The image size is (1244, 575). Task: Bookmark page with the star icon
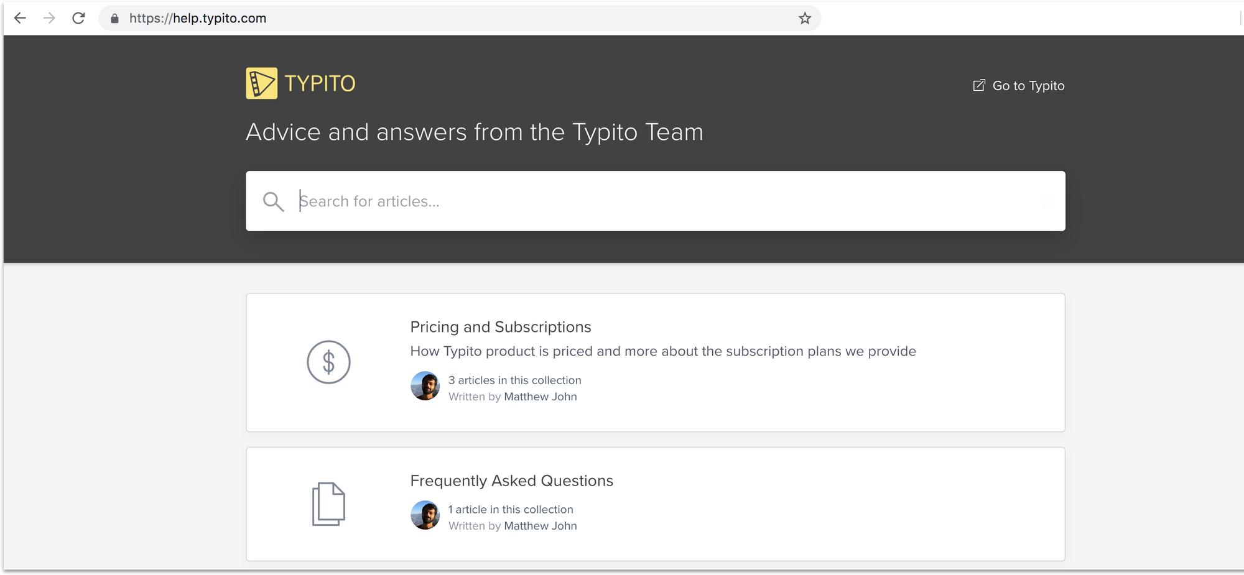(805, 19)
